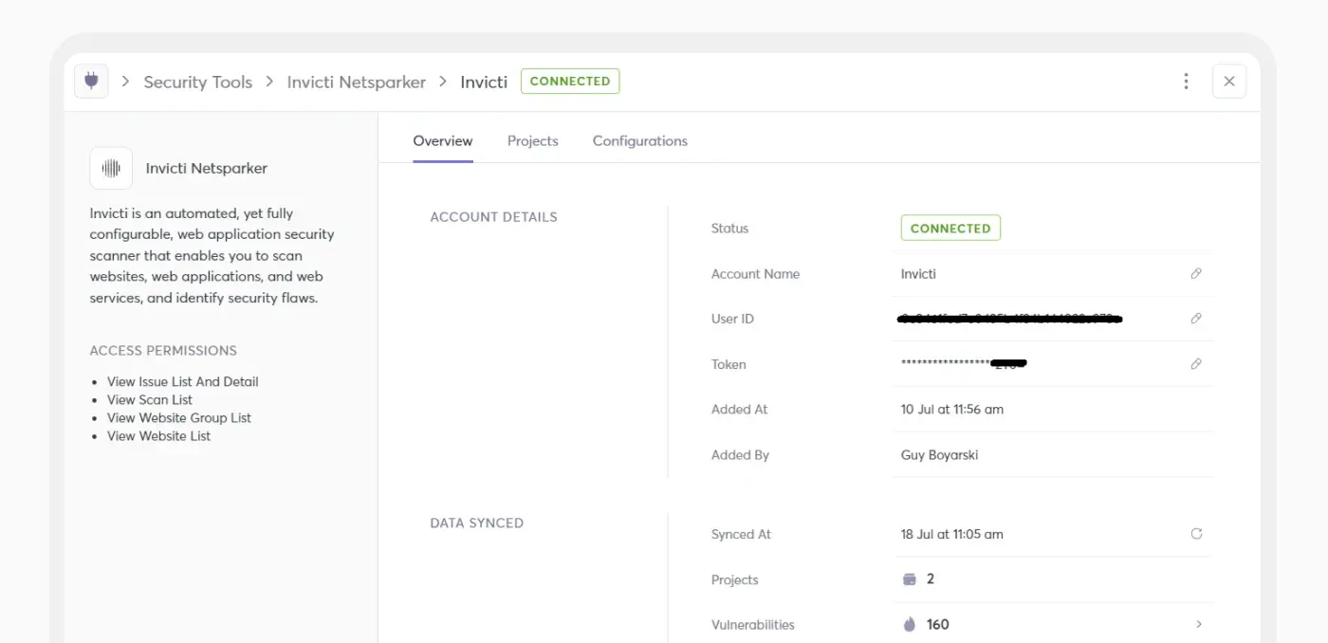This screenshot has height=643, width=1328.
Task: Edit the Token with link icon
Action: coord(1196,364)
